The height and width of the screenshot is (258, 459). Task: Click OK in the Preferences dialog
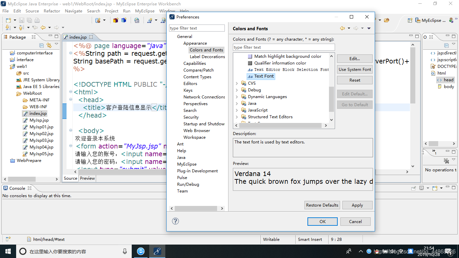322,221
